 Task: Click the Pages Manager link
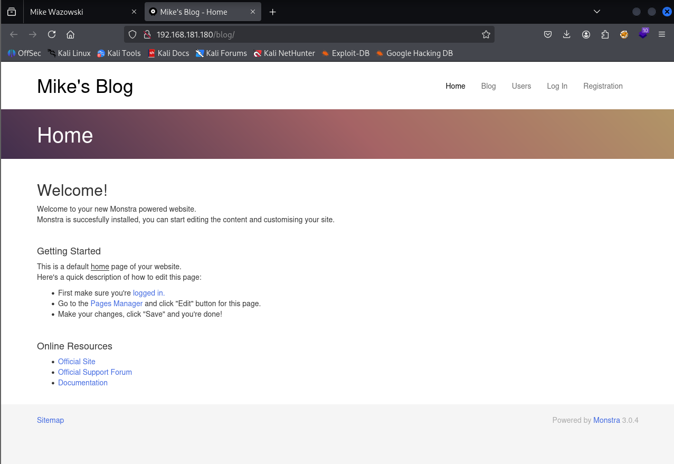(x=117, y=304)
